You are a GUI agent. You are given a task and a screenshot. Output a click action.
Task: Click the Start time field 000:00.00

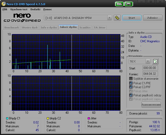tap(150, 68)
